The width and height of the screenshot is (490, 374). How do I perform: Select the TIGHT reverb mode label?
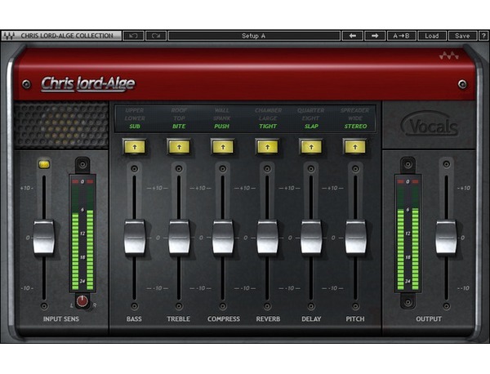268,127
